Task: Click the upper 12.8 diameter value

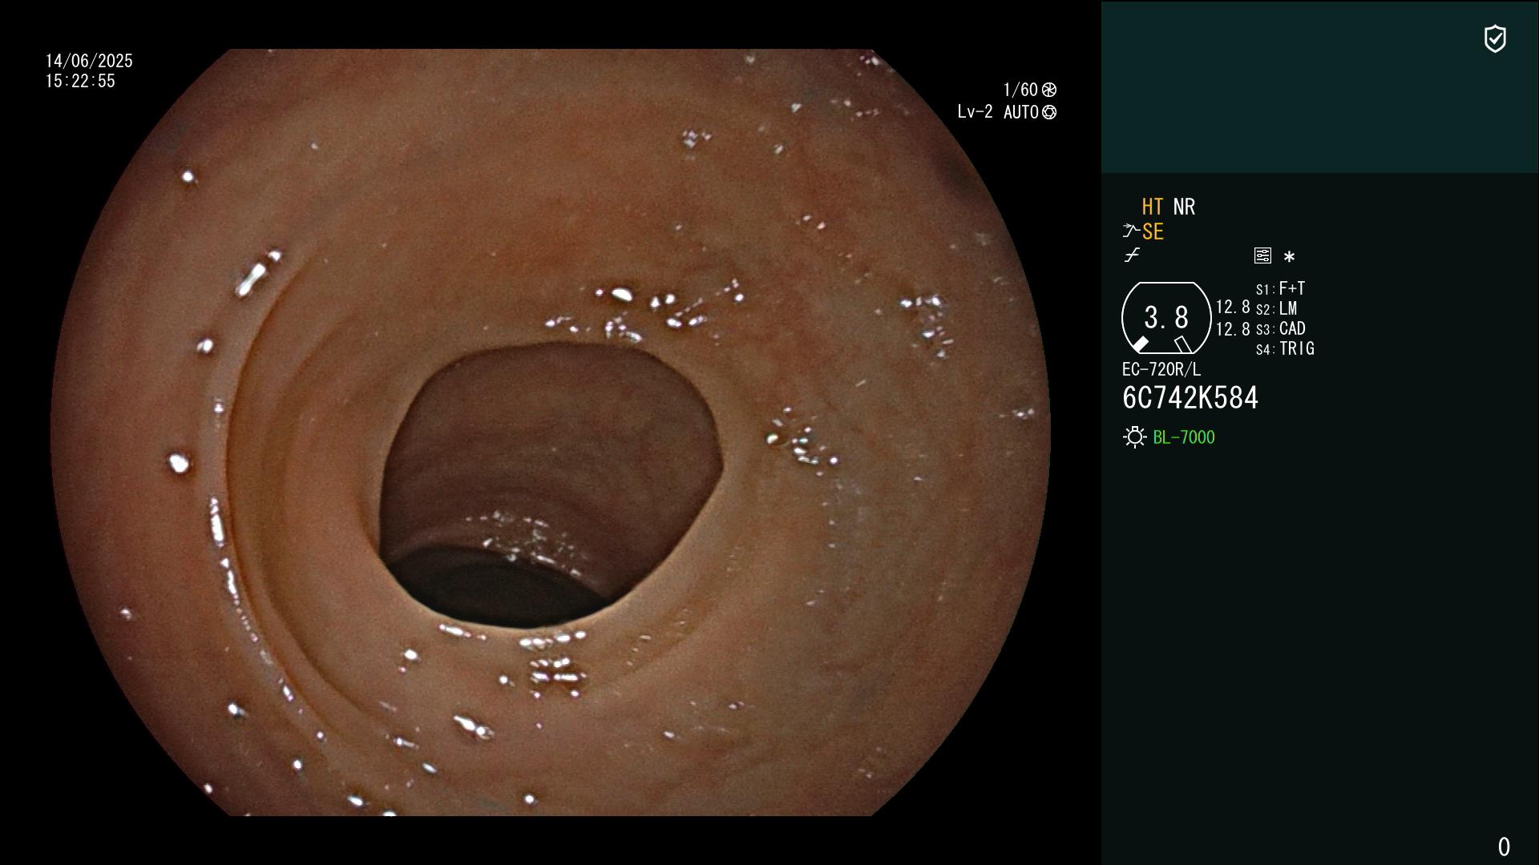Action: click(1233, 307)
